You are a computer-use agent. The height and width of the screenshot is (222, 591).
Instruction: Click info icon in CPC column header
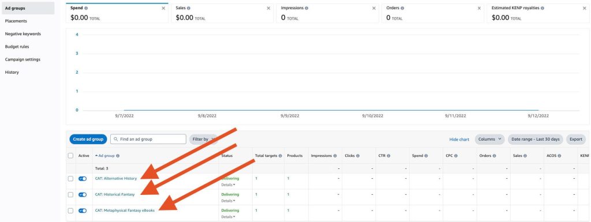(x=457, y=156)
